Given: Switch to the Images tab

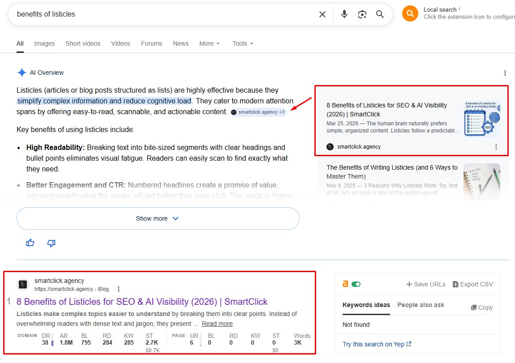Looking at the screenshot, I should pyautogui.click(x=44, y=44).
